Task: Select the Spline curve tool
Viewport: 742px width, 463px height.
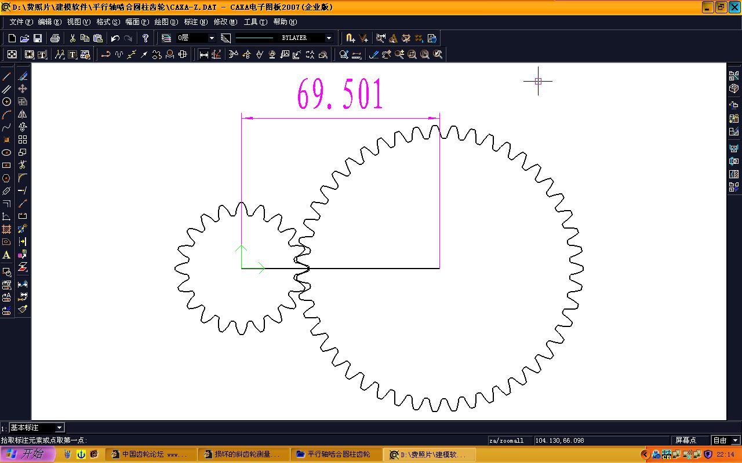Action: pos(6,127)
